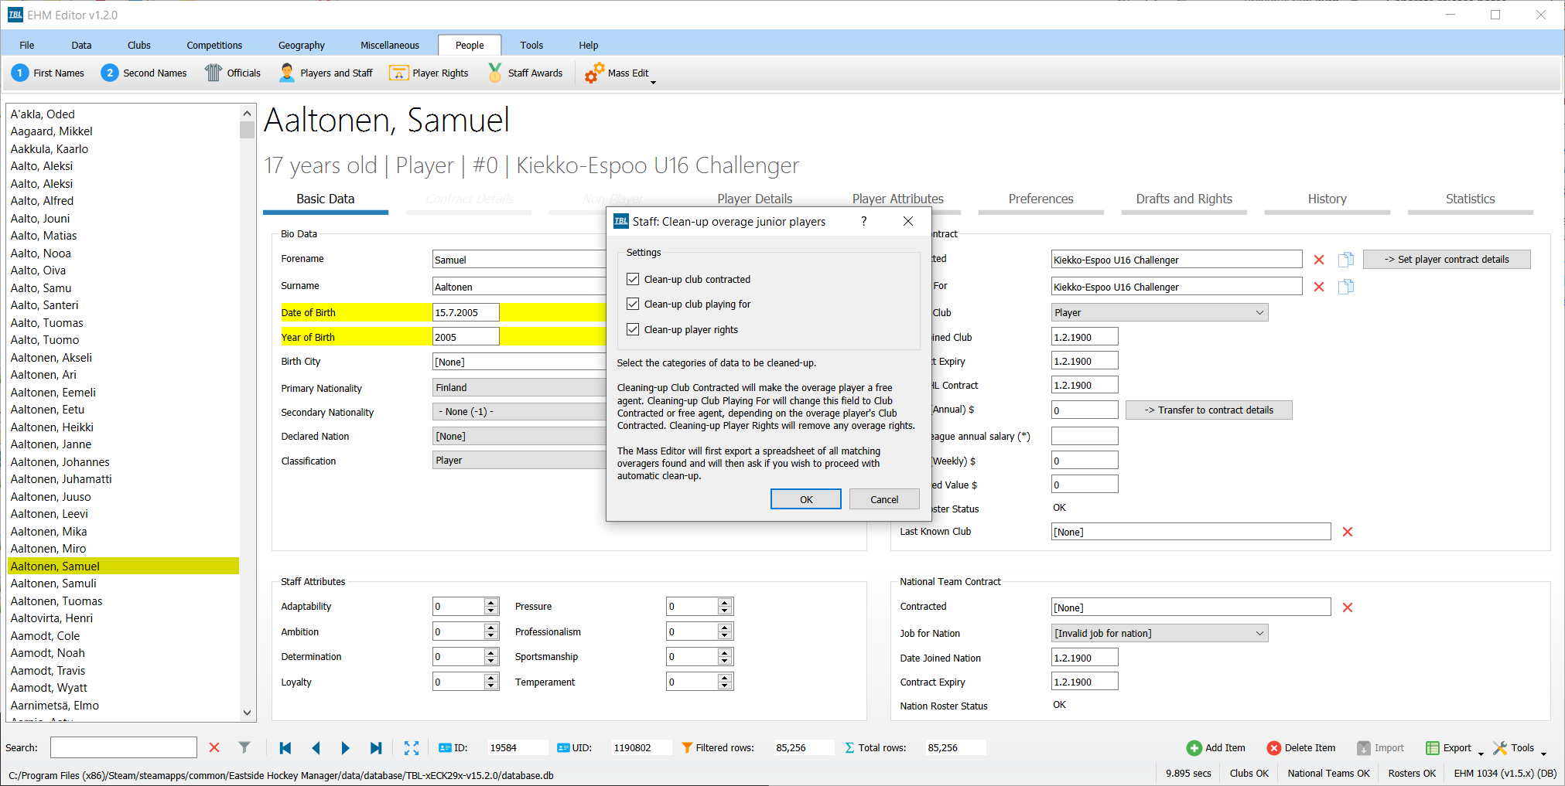The height and width of the screenshot is (786, 1565).
Task: Open the First Names editor
Action: point(48,73)
